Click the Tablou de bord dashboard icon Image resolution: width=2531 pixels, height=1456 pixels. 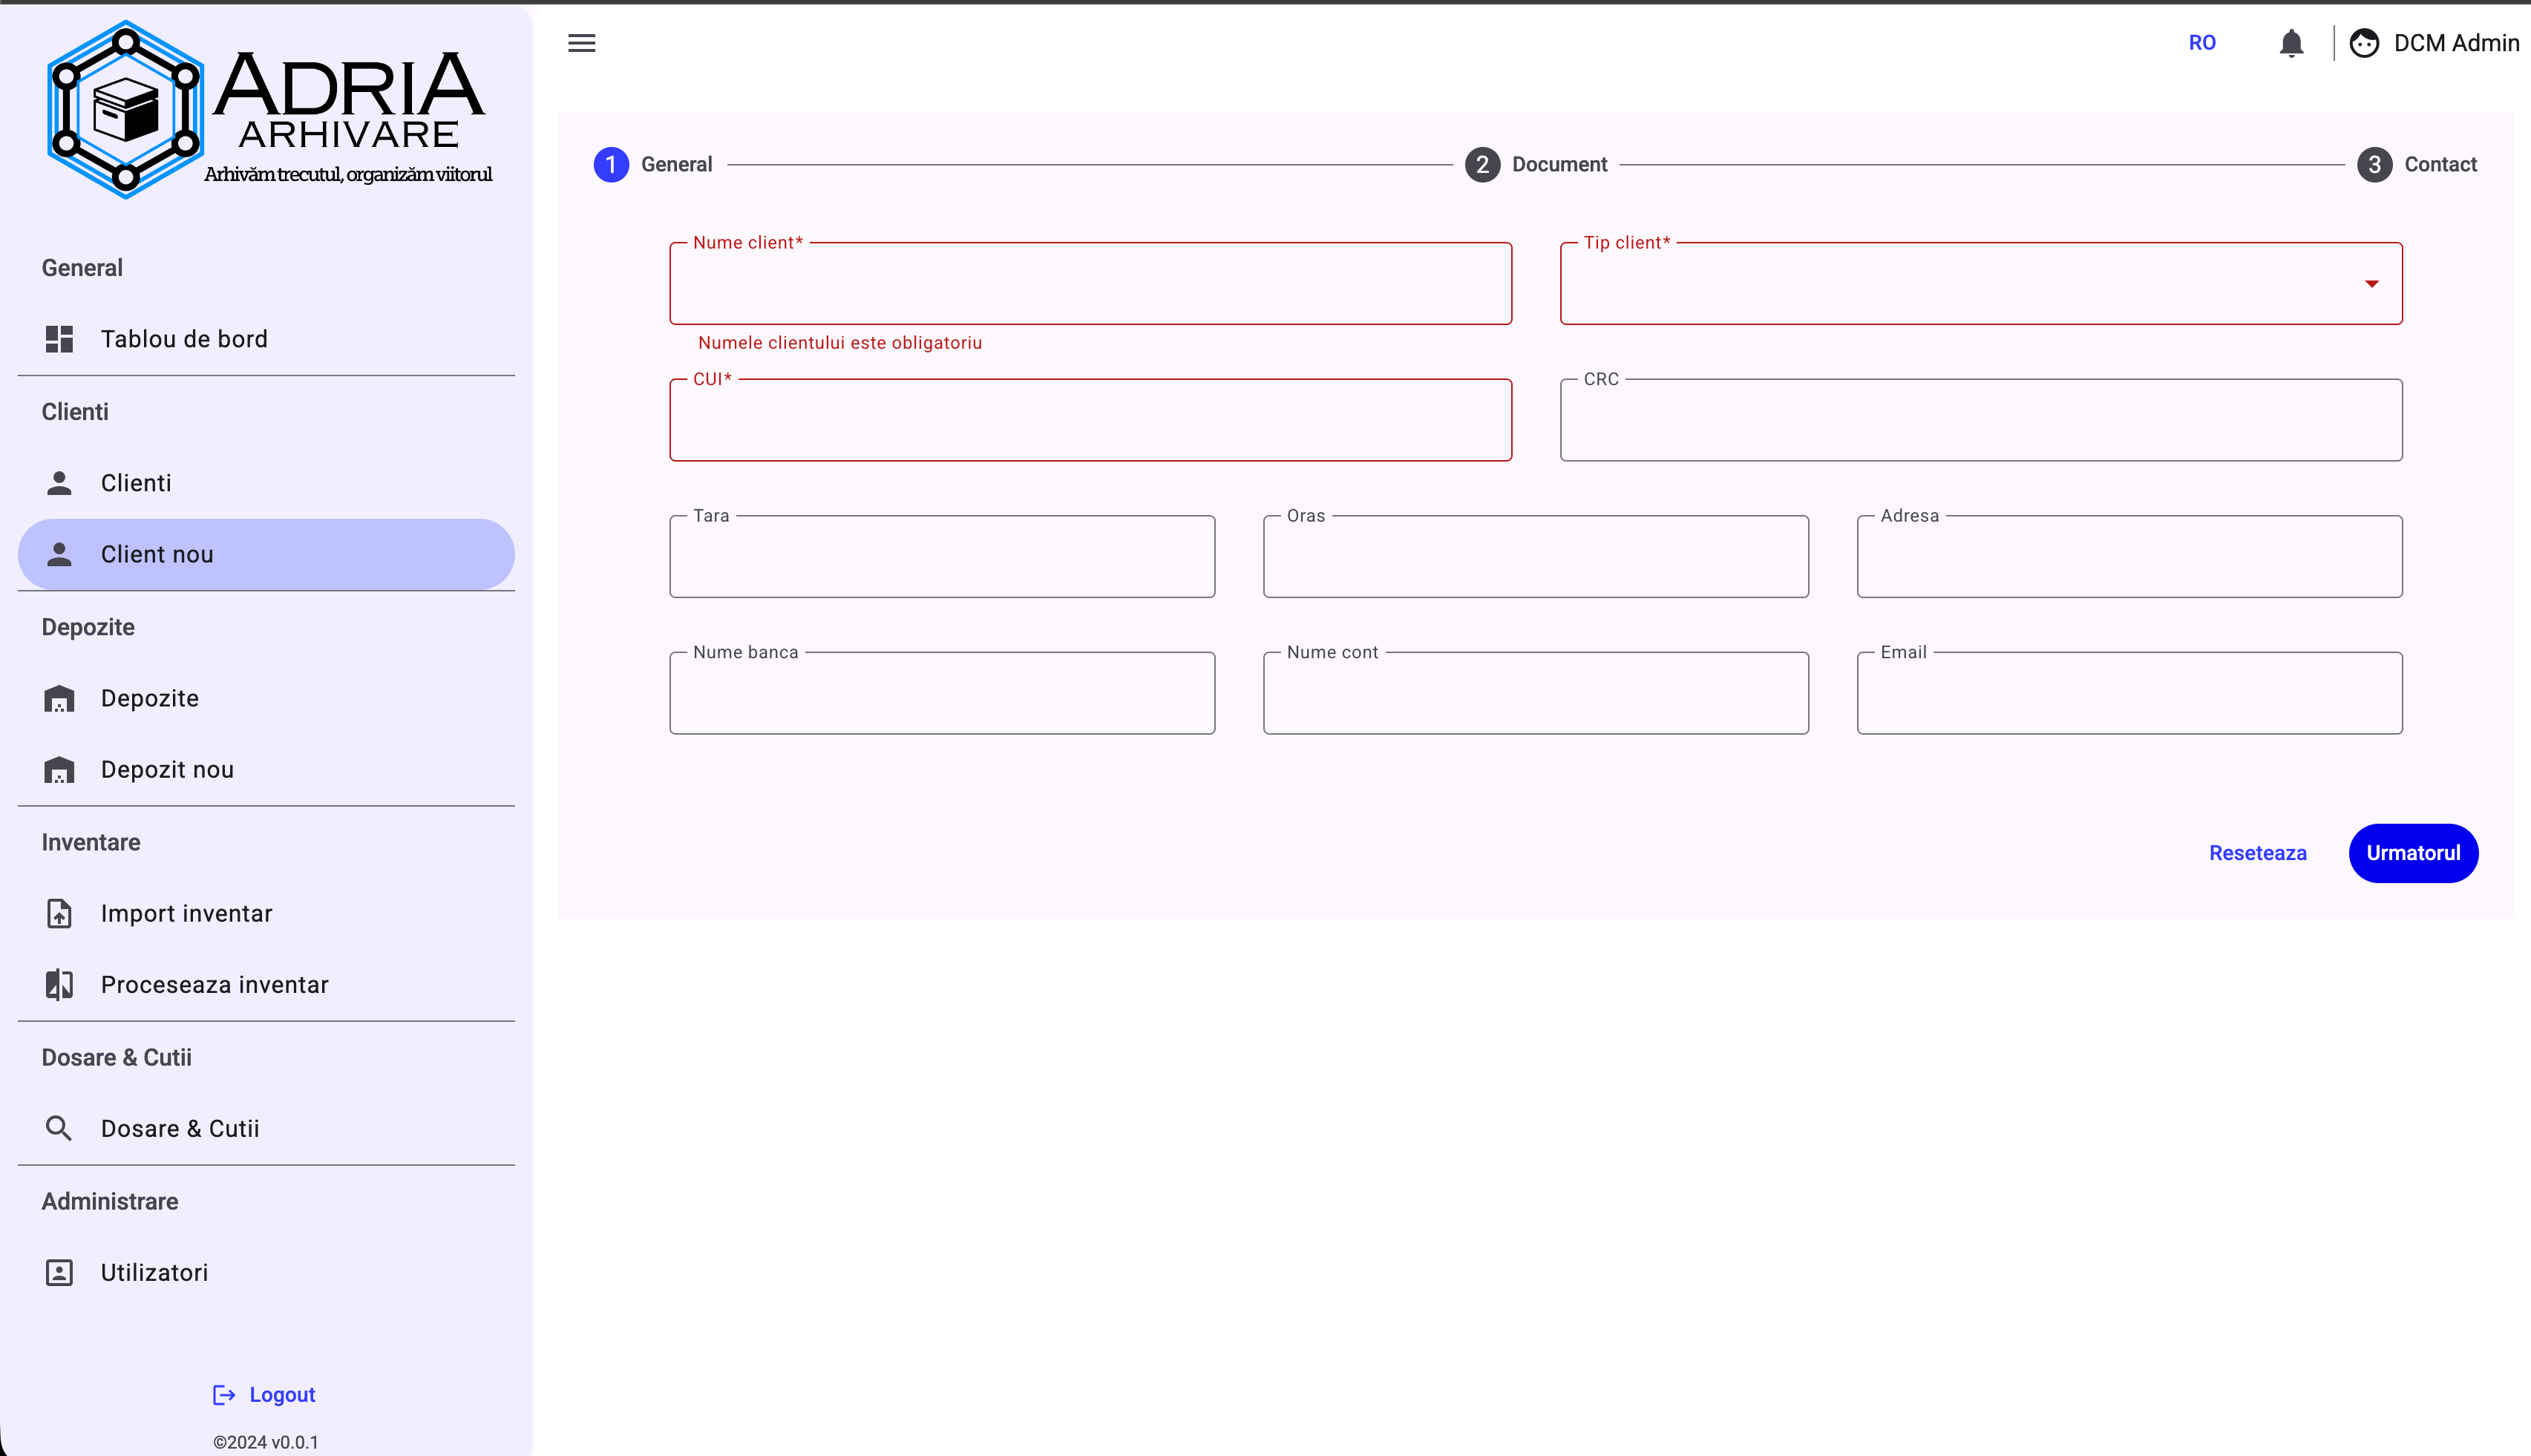[59, 339]
